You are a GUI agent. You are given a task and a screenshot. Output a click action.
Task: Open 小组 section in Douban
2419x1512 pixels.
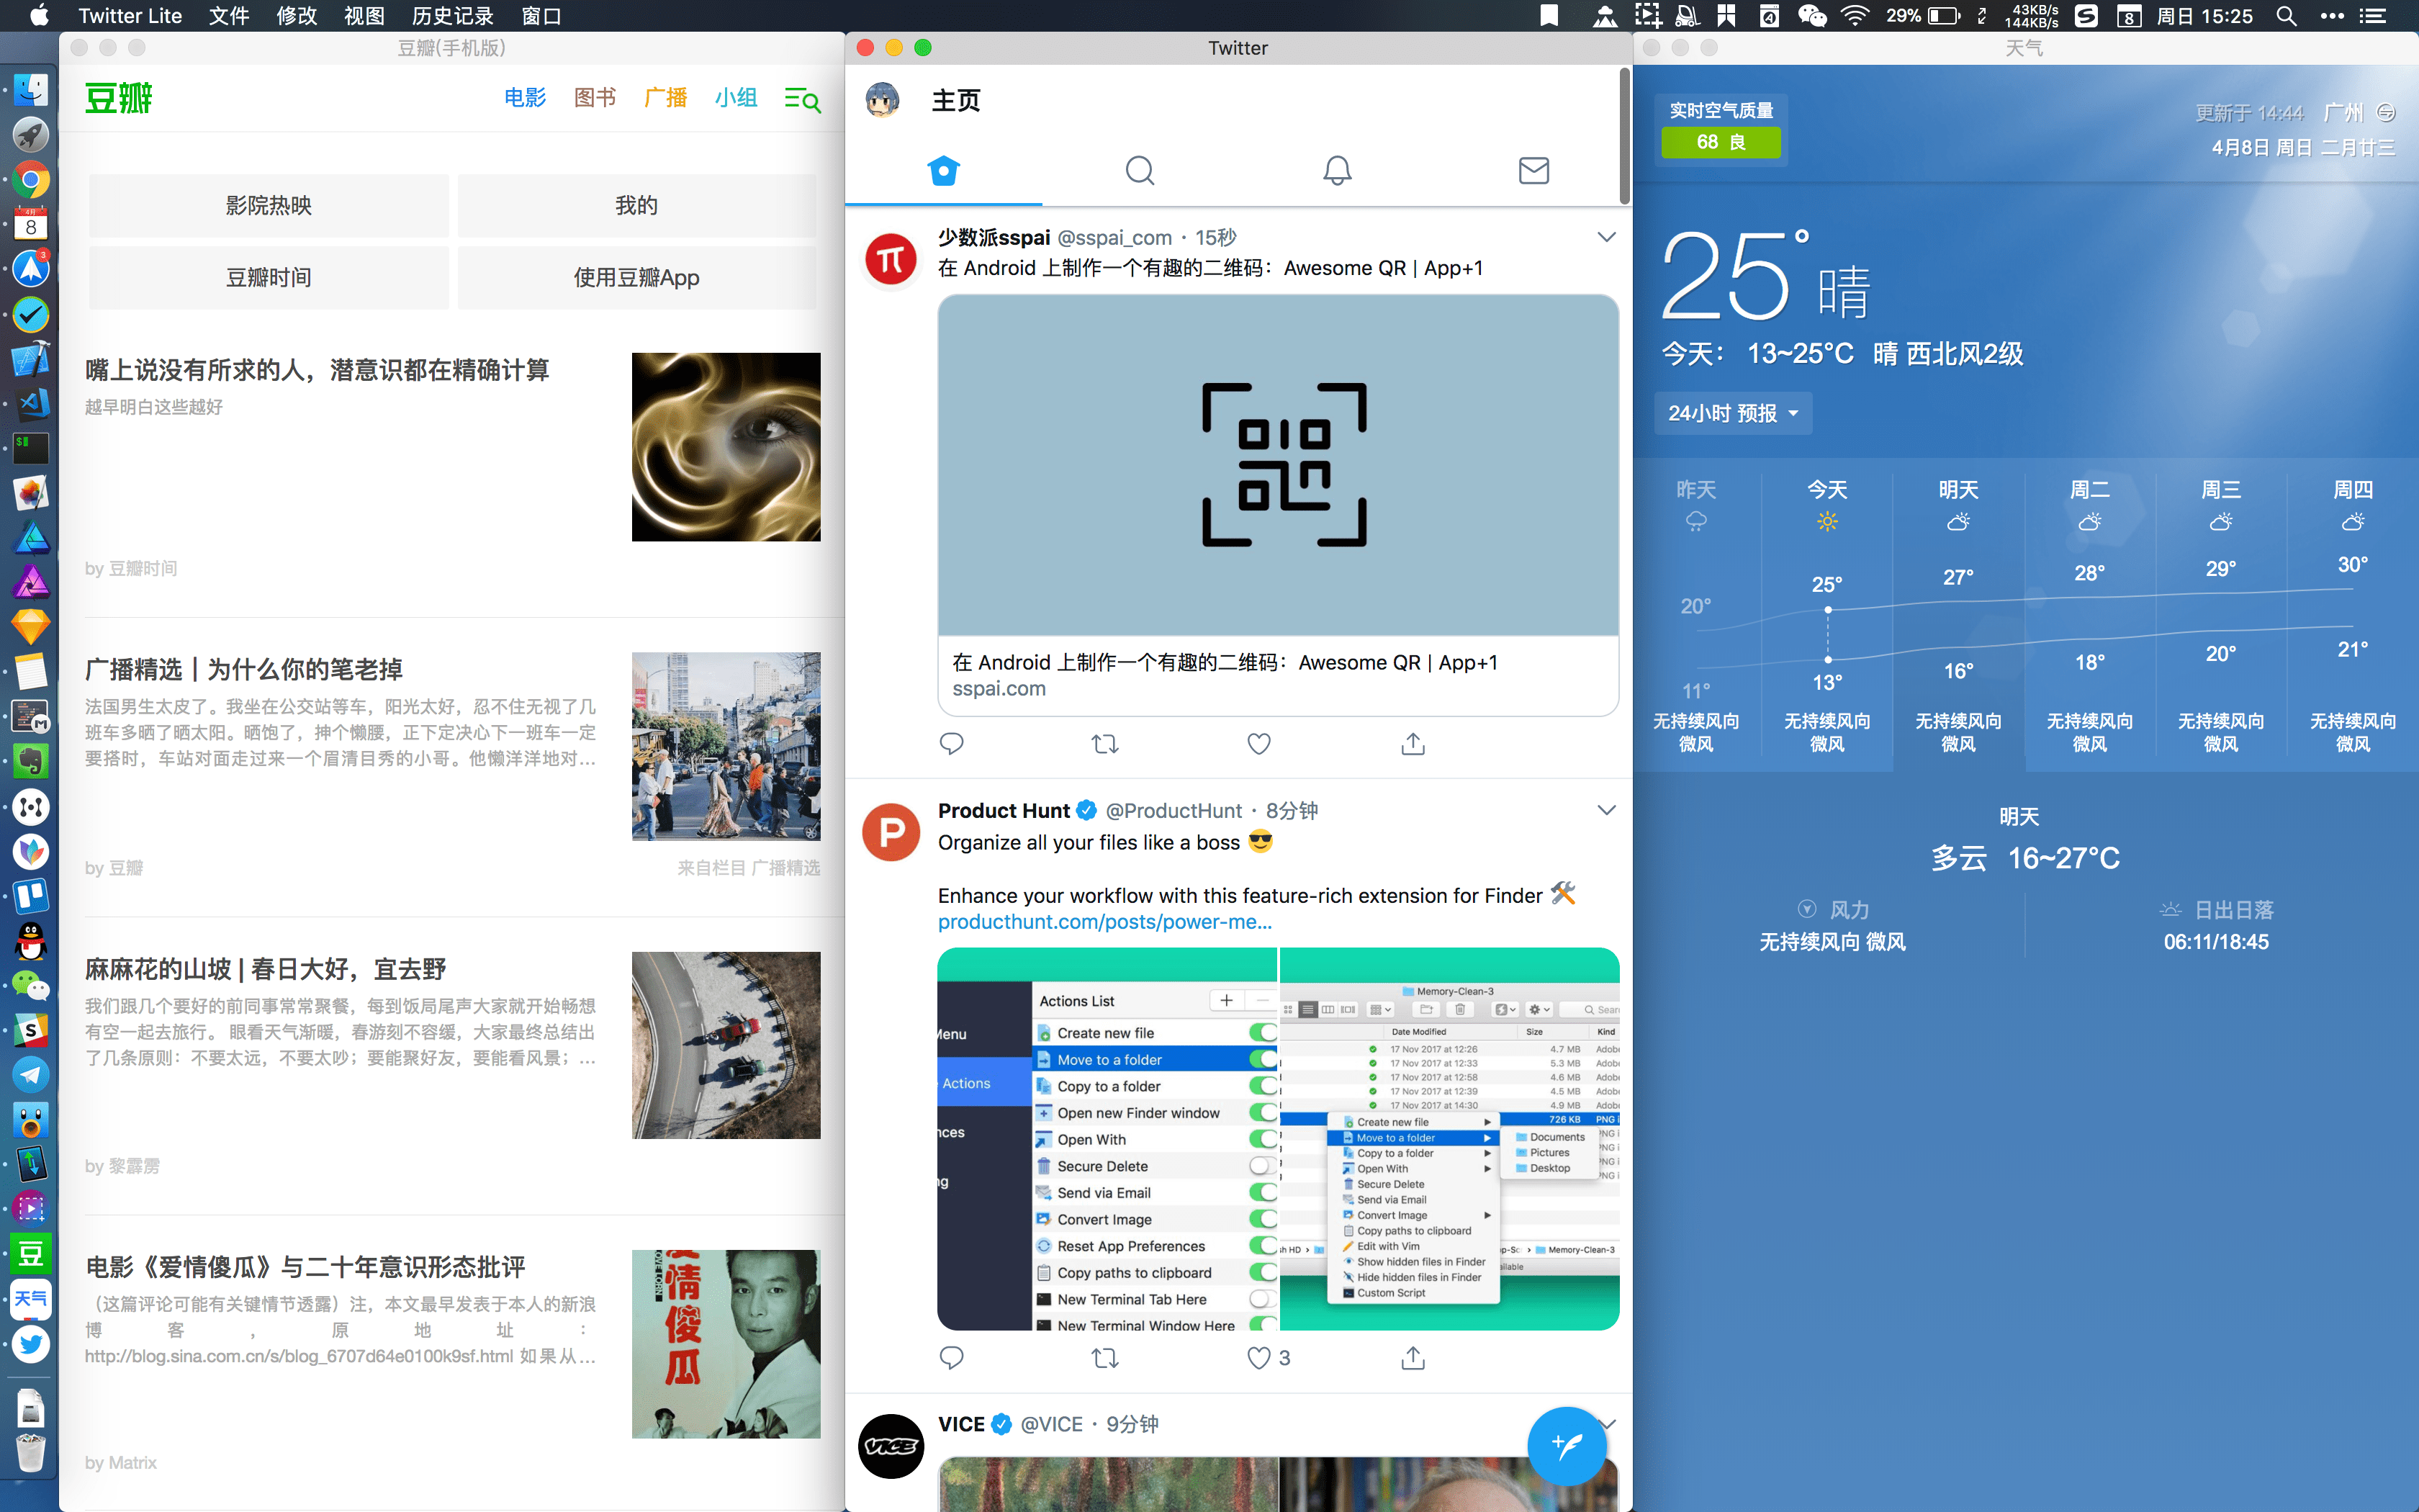click(x=736, y=98)
